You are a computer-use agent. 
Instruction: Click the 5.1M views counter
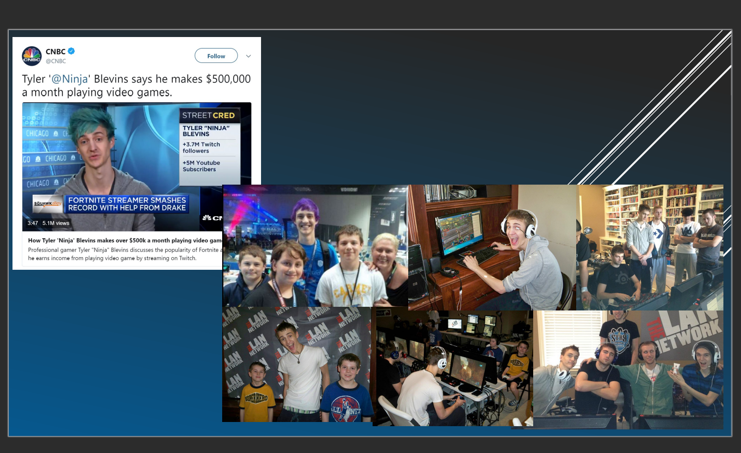pyautogui.click(x=56, y=223)
